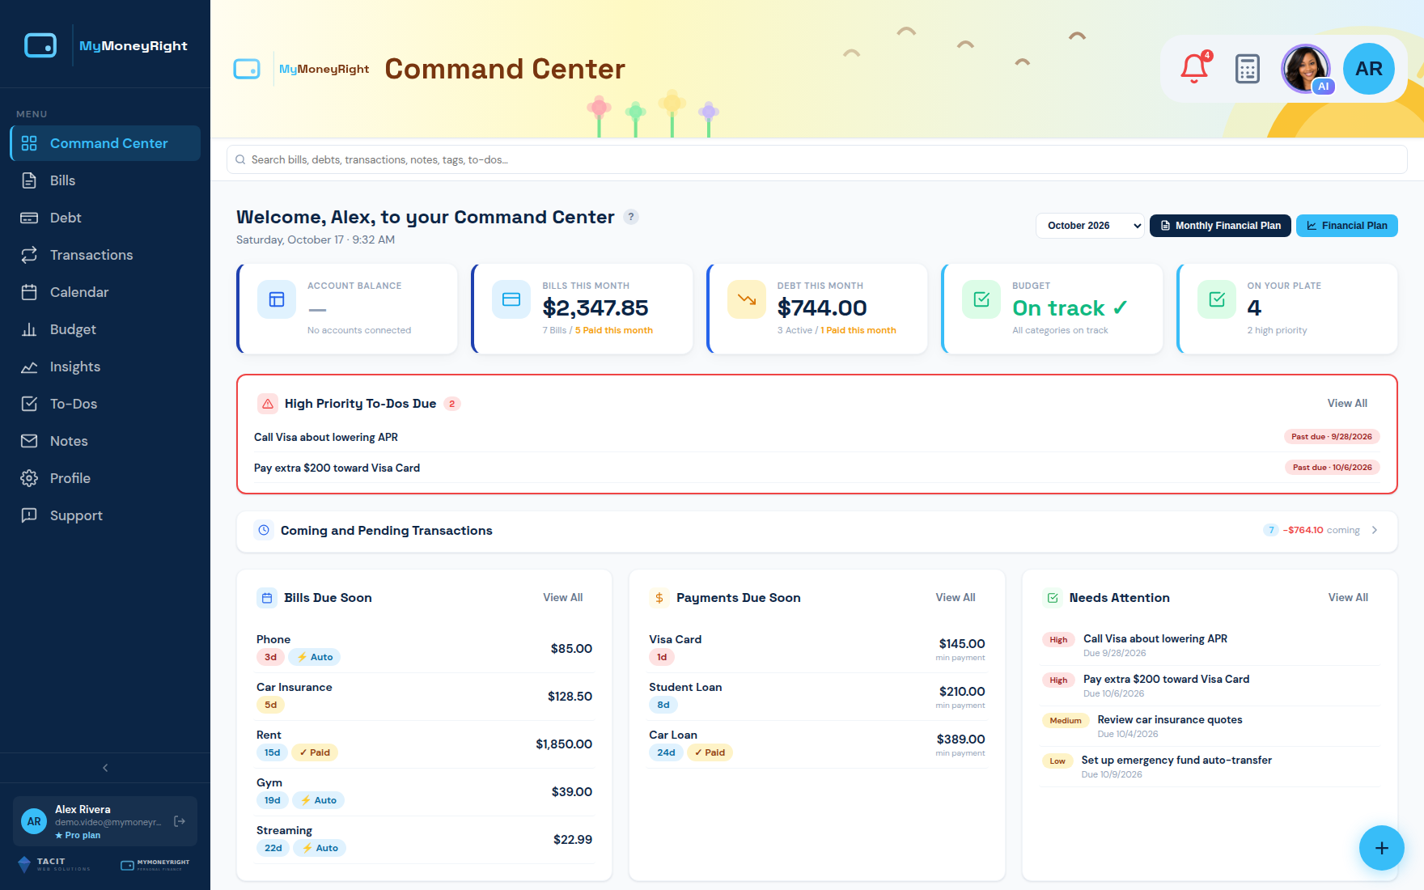Open the notifications bell

click(x=1194, y=69)
